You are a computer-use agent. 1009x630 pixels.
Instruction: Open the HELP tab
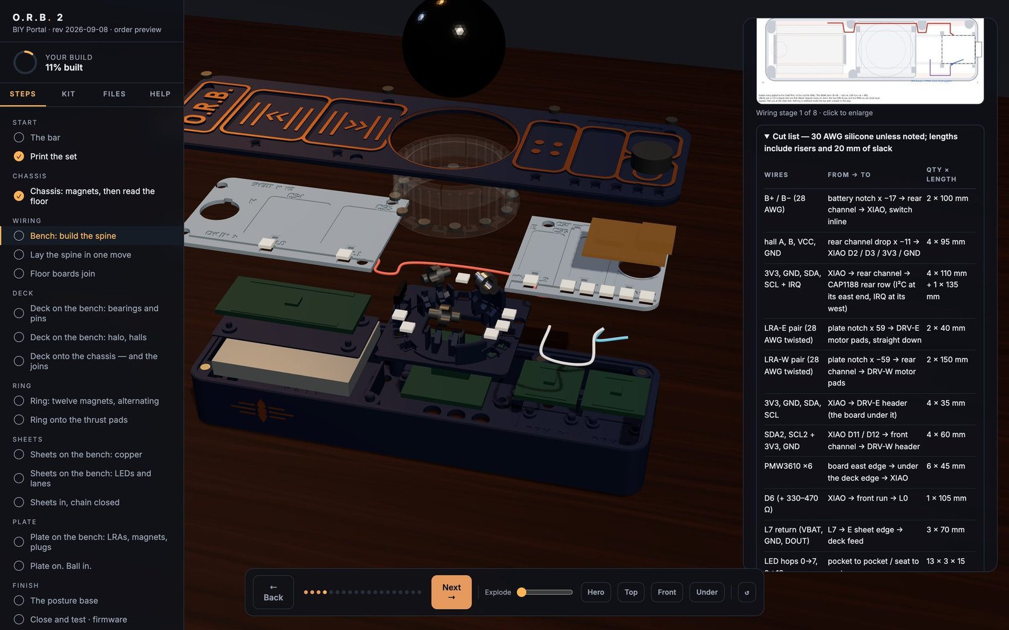(x=160, y=94)
